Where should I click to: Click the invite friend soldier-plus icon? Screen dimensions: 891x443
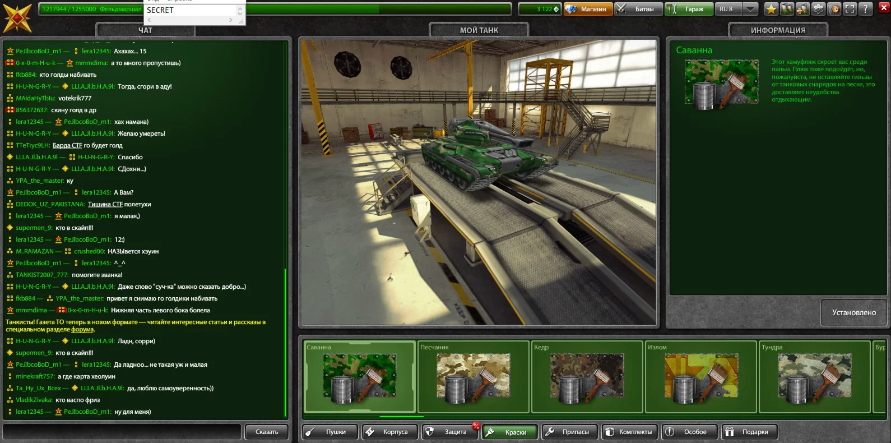click(802, 9)
